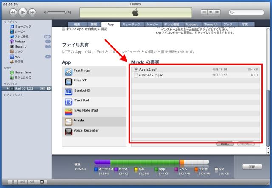Select Mindo in App list
This screenshot has width=272, height=188.
tap(94, 122)
